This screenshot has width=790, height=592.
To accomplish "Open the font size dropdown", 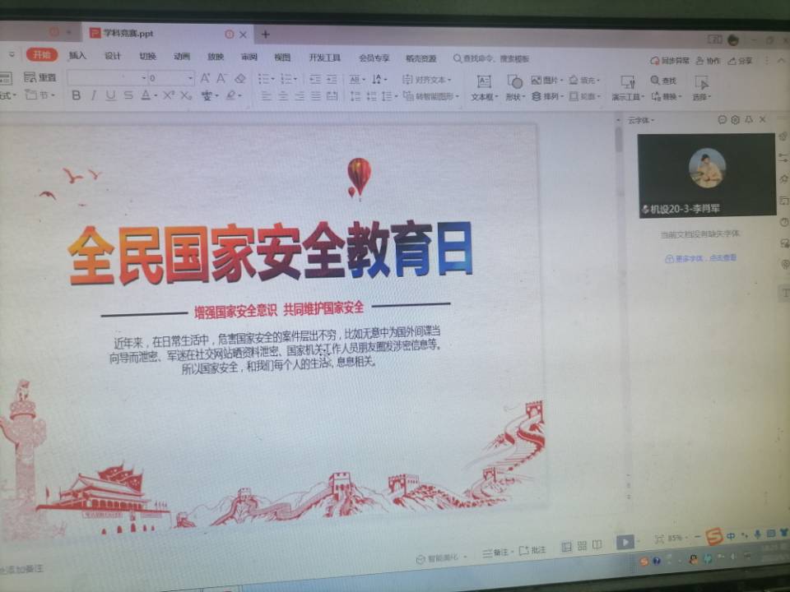I will pyautogui.click(x=191, y=78).
